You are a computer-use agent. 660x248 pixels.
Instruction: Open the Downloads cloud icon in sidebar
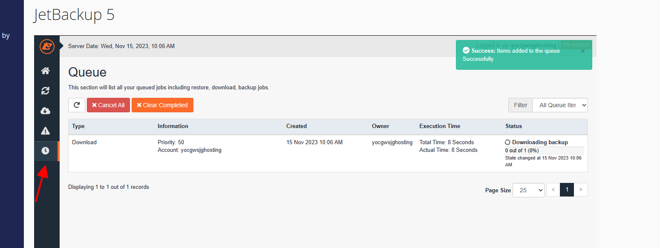[x=45, y=111]
